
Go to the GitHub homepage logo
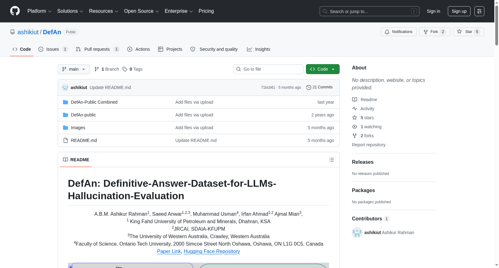(15, 11)
